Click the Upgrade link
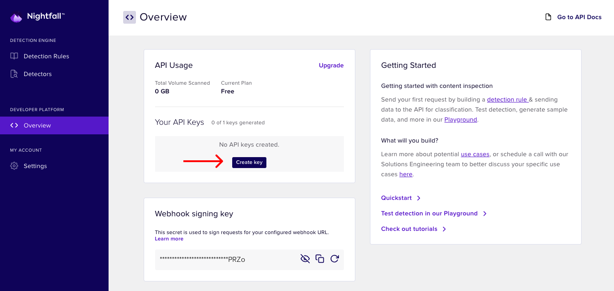Viewport: 614px width, 291px height. (x=331, y=65)
